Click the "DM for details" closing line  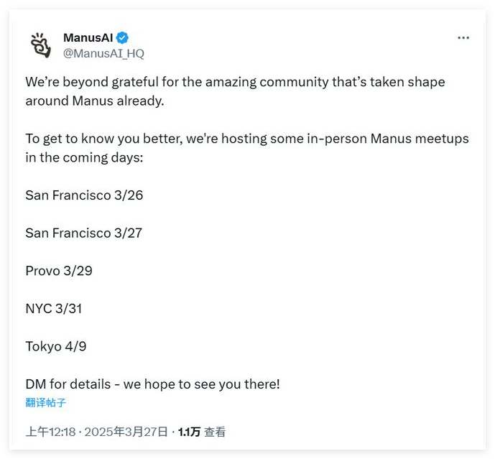[152, 384]
